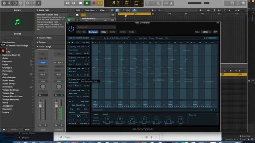Select Synthesizer in Library list
This screenshot has width=255, height=143.
click(x=8, y=87)
